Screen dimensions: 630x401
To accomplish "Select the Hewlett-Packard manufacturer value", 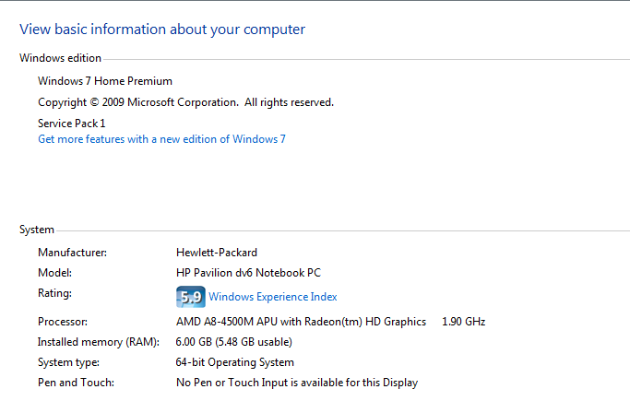I will (217, 252).
